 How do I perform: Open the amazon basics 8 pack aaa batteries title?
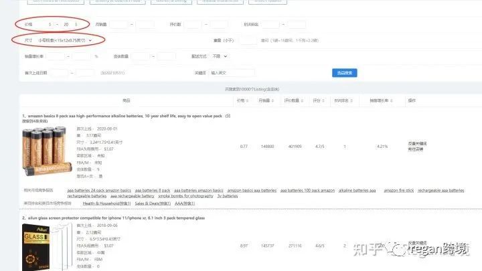click(x=125, y=116)
